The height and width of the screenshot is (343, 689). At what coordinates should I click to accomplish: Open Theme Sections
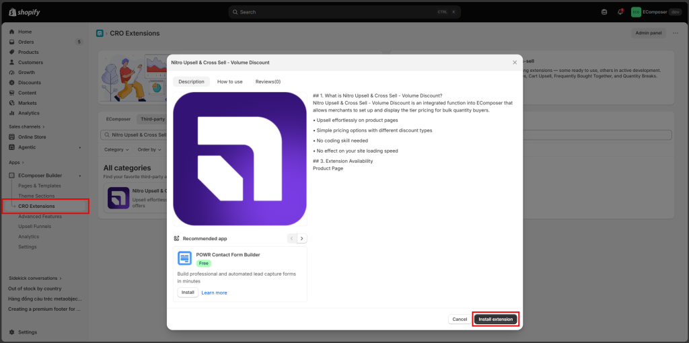tap(36, 196)
